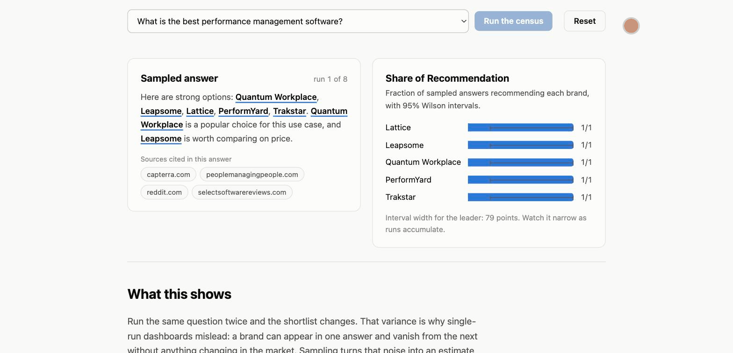
Task: Click the underlined Trakstar brand in answer
Action: click(289, 111)
